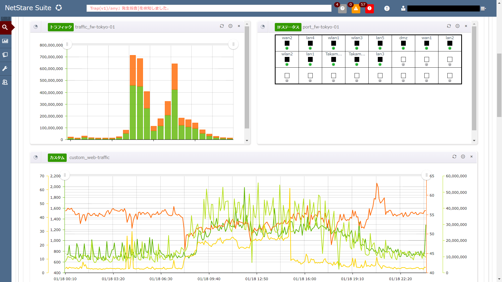Click right range handle of traffic chart

coord(233,44)
